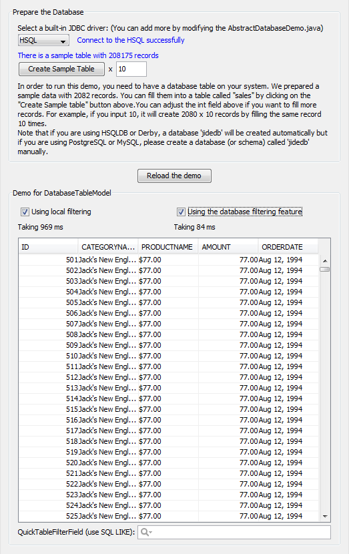This screenshot has height=554, width=349.
Task: Click the scrollbar down arrow
Action: point(325,517)
